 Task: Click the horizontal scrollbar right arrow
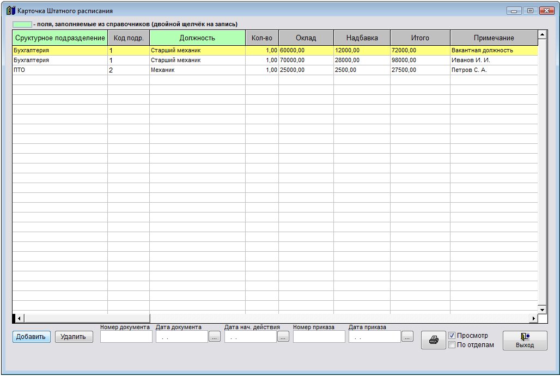tap(533, 318)
